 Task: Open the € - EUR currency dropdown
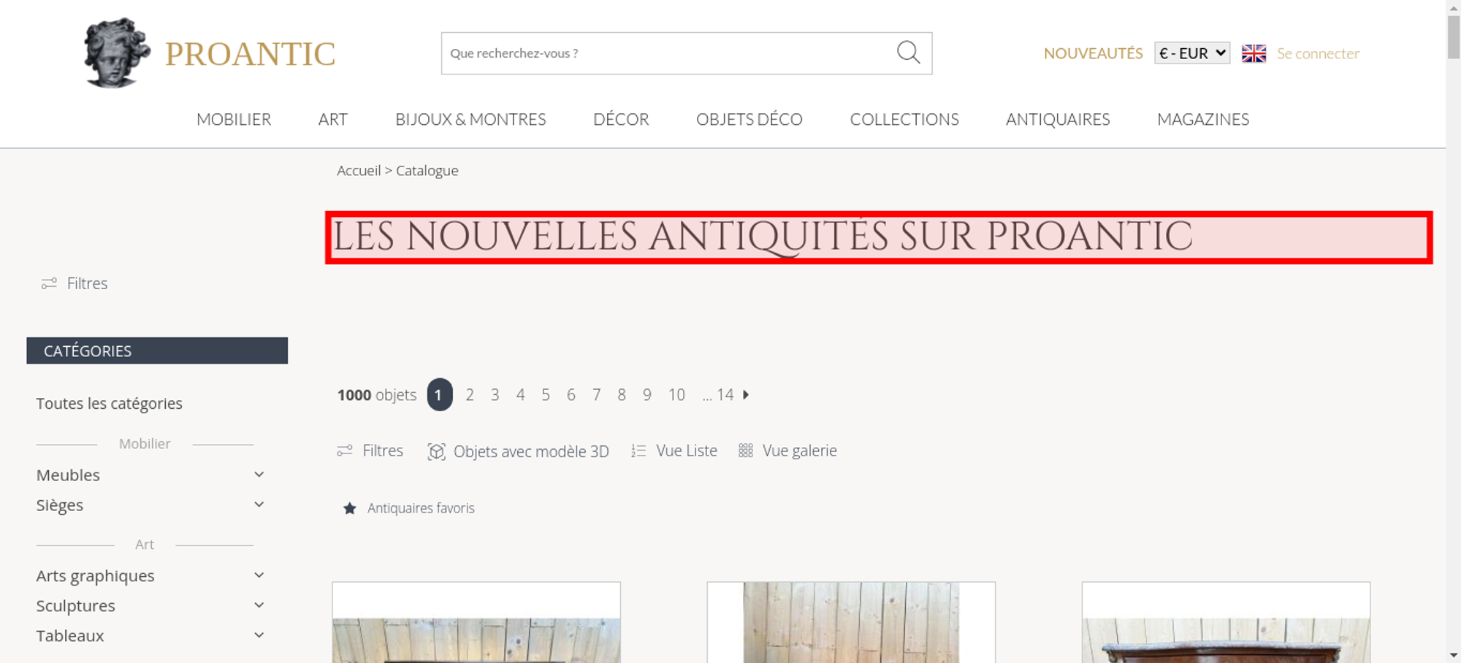tap(1192, 53)
